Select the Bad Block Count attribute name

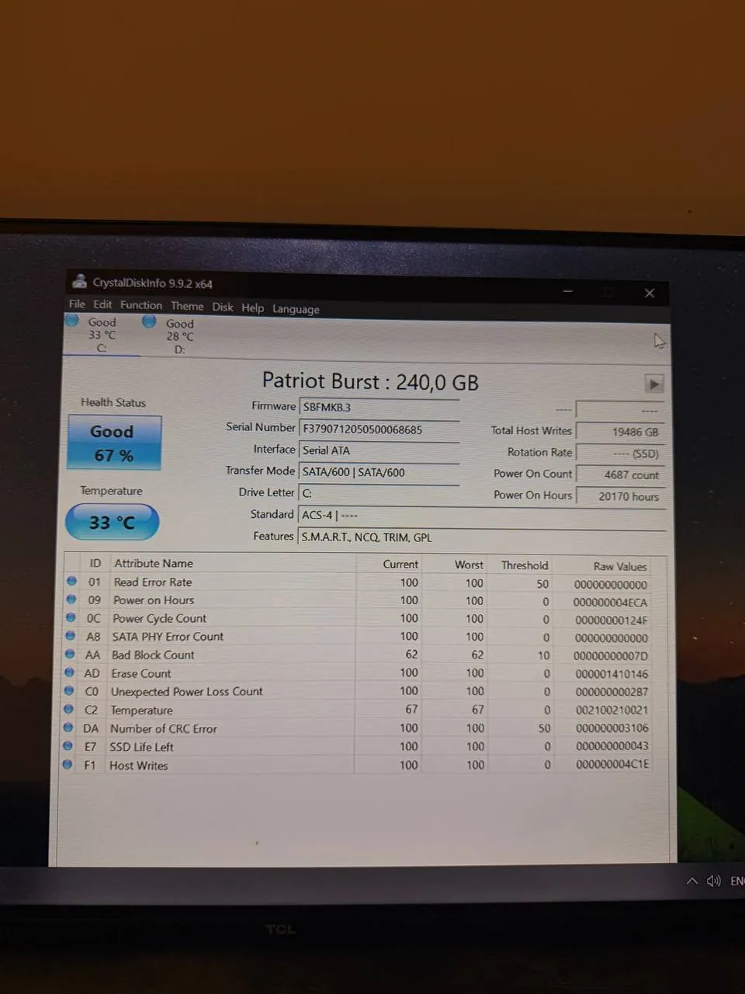(153, 655)
